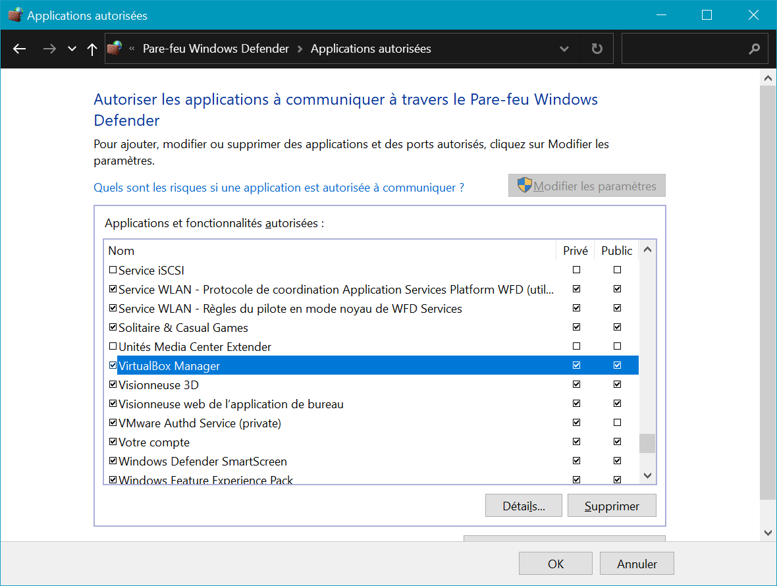This screenshot has height=586, width=777.
Task: Toggle Solitaire & Casual Games name checkbox
Action: [x=113, y=327]
